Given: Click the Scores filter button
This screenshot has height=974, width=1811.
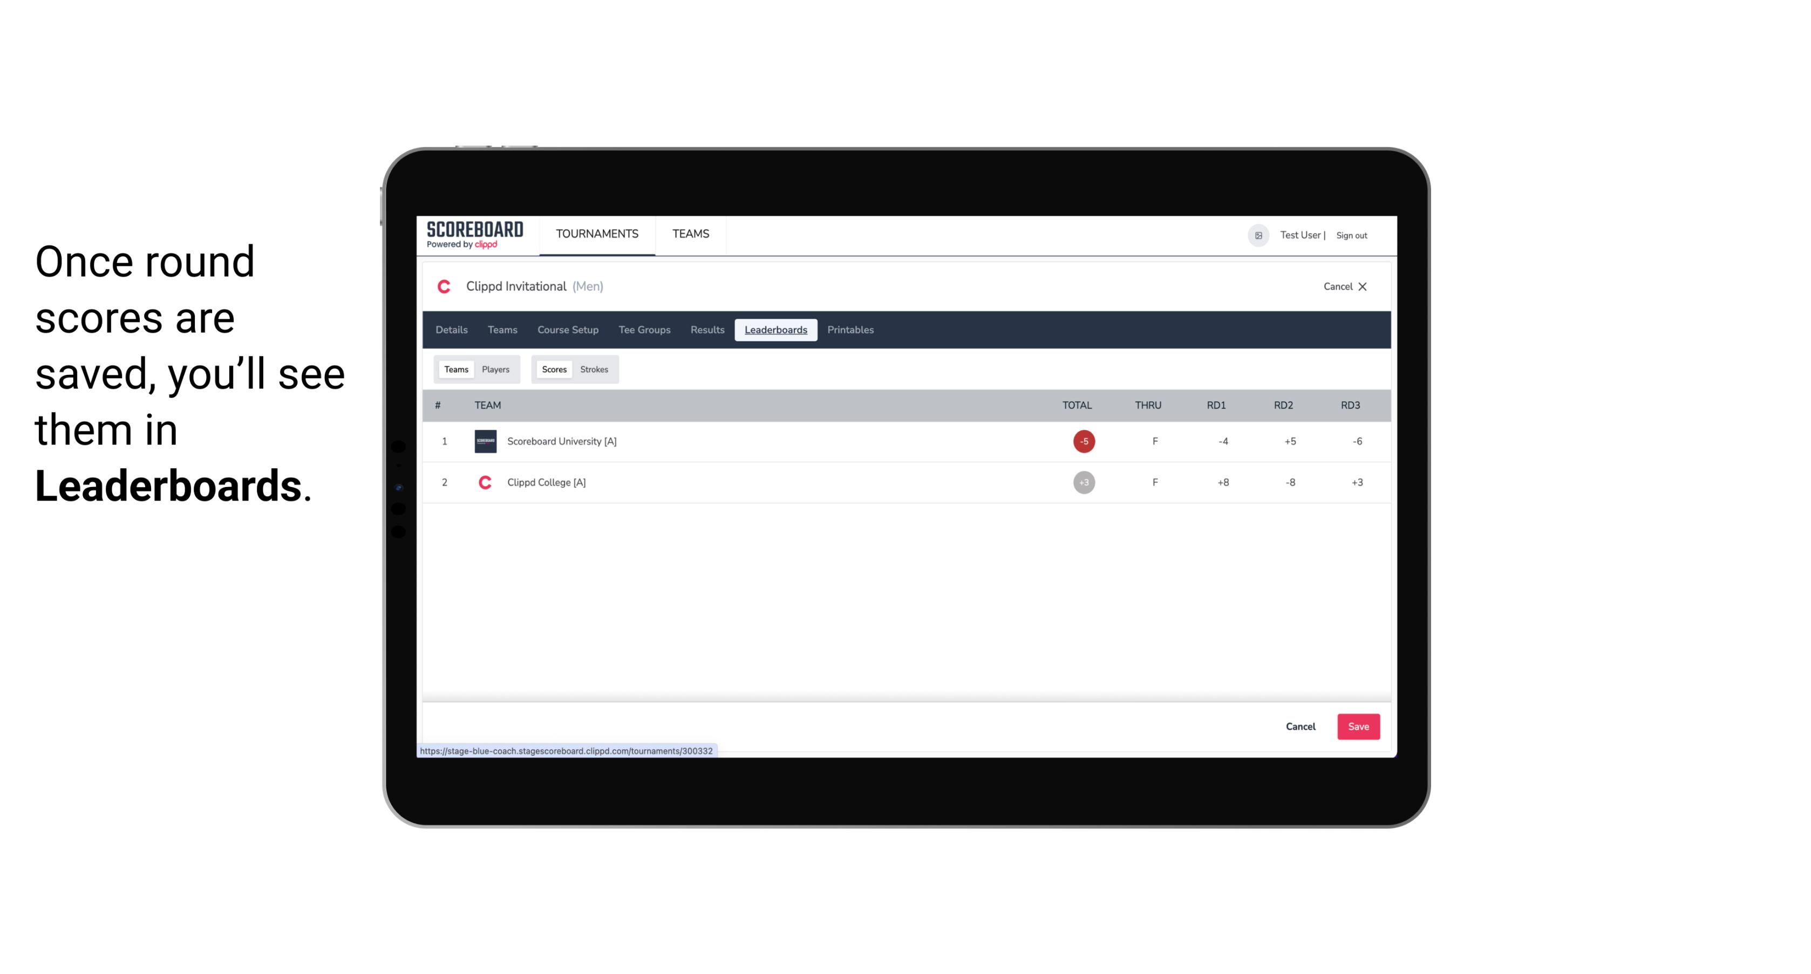Looking at the screenshot, I should pos(553,369).
